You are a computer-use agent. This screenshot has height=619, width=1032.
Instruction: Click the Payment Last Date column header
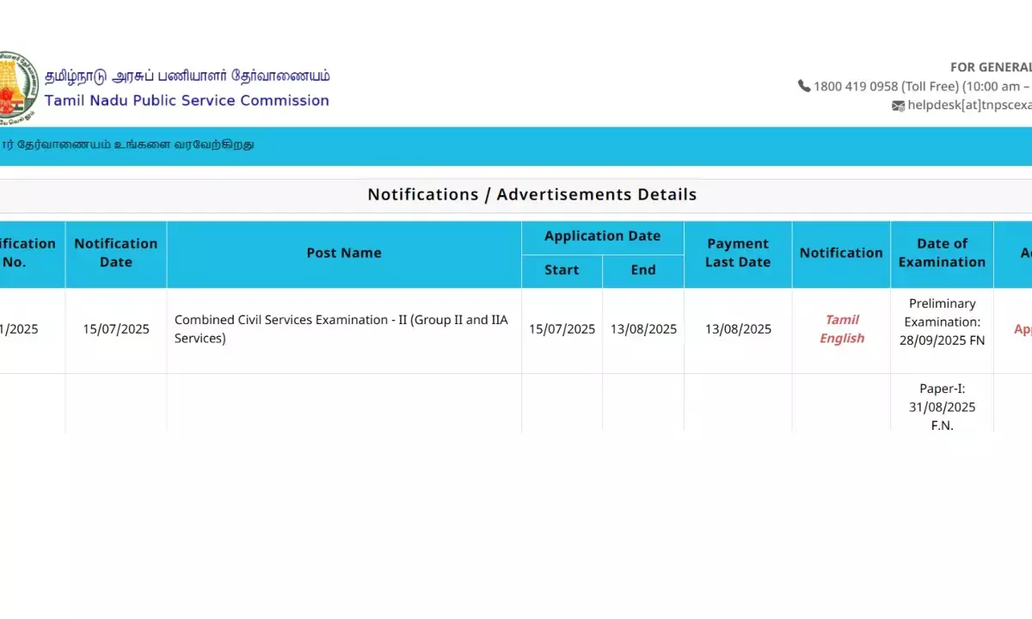point(737,253)
